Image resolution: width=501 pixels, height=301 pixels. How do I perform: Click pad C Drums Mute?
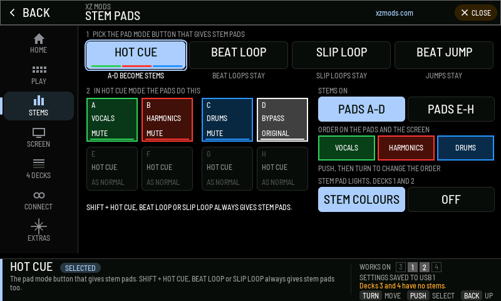[227, 120]
